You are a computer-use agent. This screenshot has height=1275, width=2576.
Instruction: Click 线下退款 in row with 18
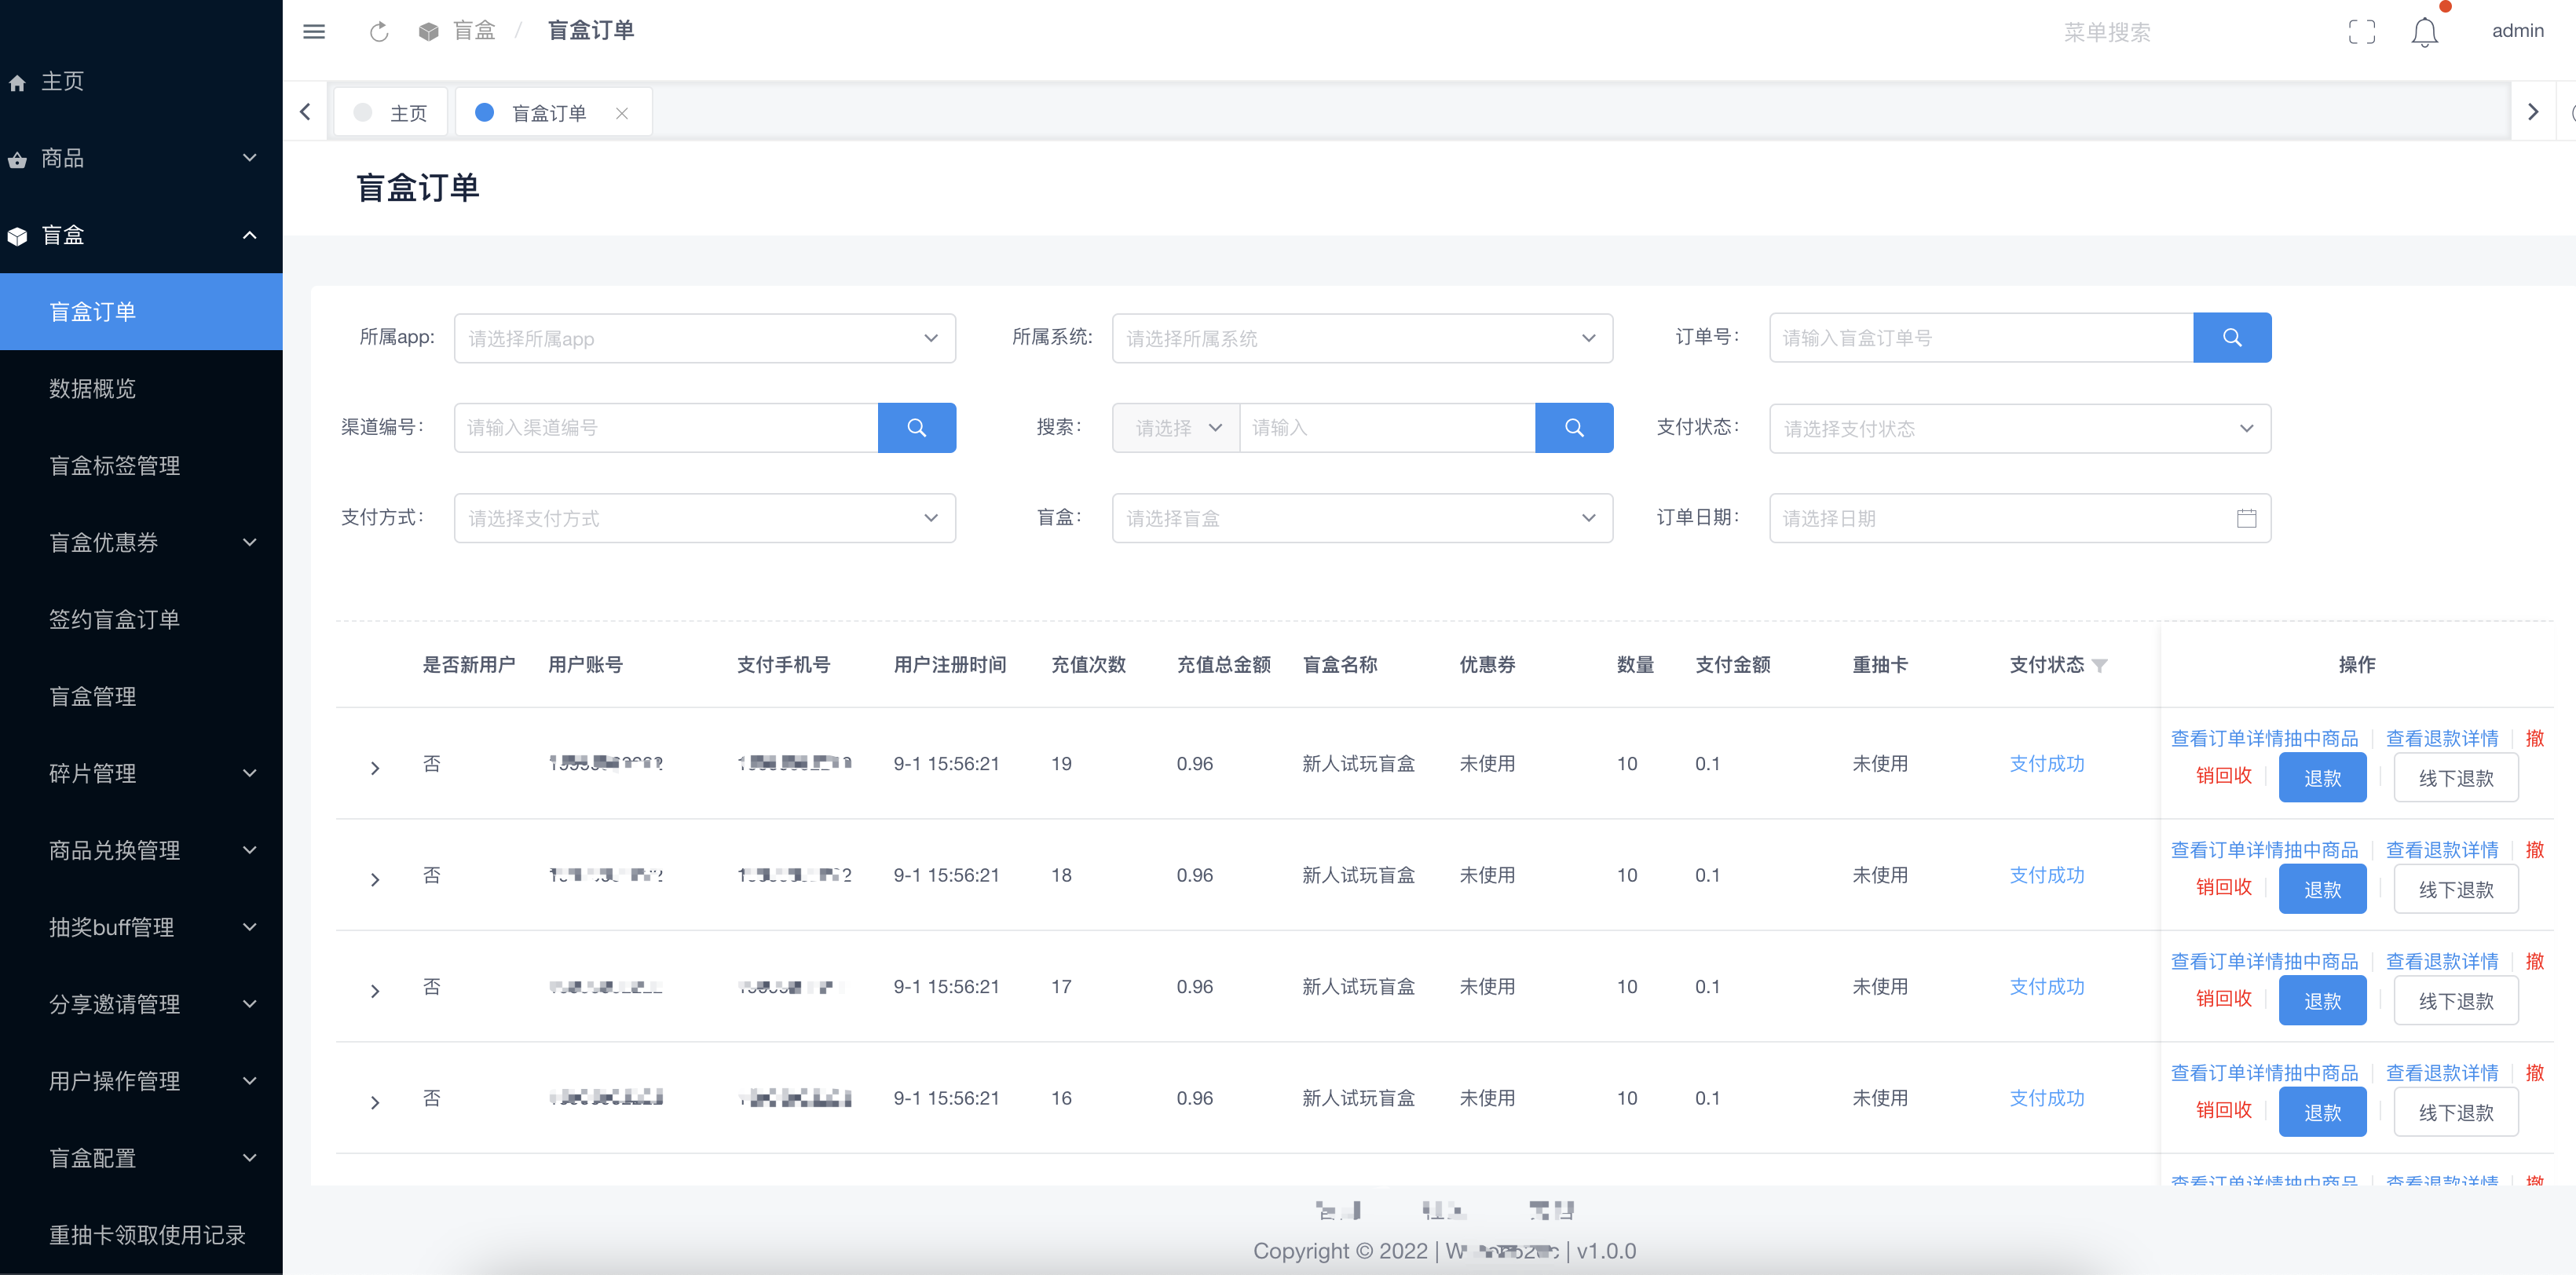[x=2456, y=890]
